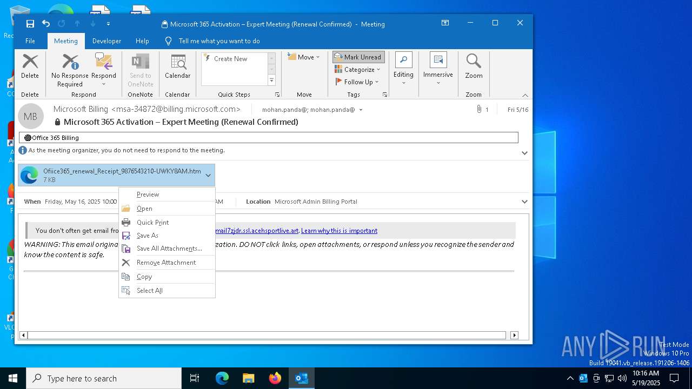Click No Response Required button
692x389 pixels.
pyautogui.click(x=70, y=70)
